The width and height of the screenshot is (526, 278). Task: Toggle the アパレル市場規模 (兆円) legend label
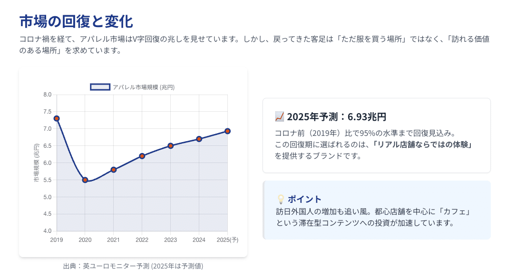(x=144, y=87)
